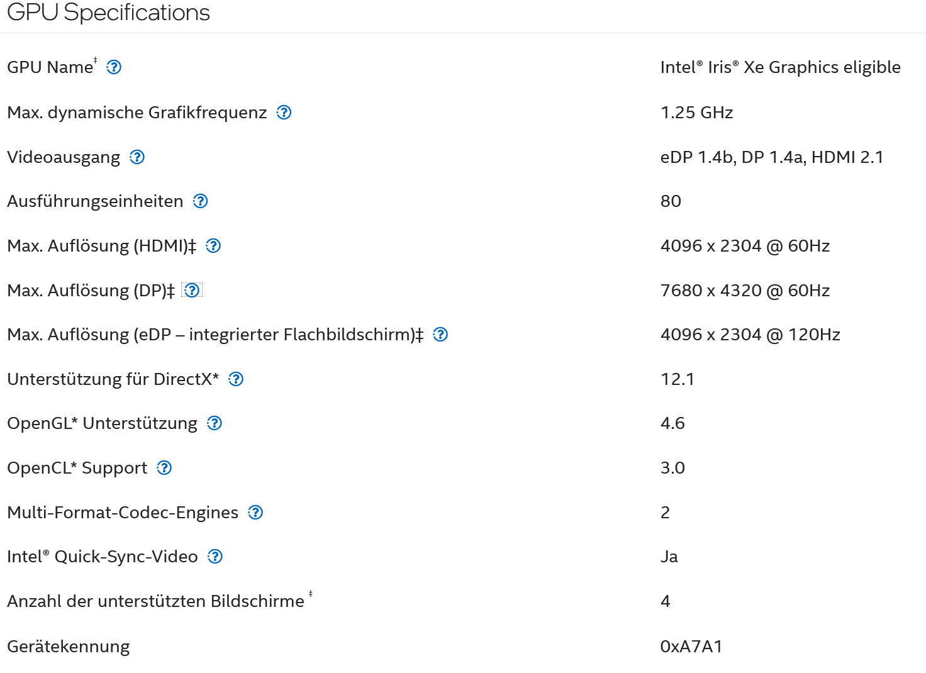Click the device ID value 0xA7A1
The image size is (926, 673).
(x=691, y=647)
